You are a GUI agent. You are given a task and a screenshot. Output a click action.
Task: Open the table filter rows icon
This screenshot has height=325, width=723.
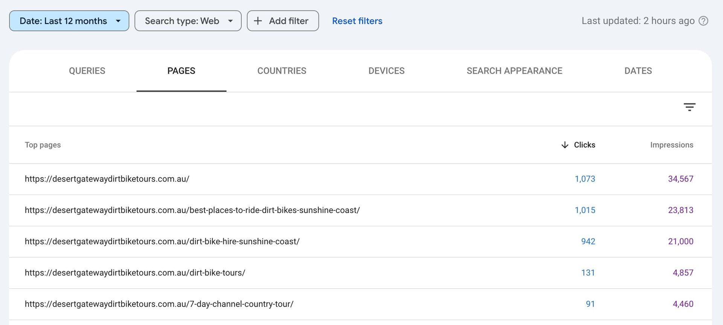[x=689, y=107]
